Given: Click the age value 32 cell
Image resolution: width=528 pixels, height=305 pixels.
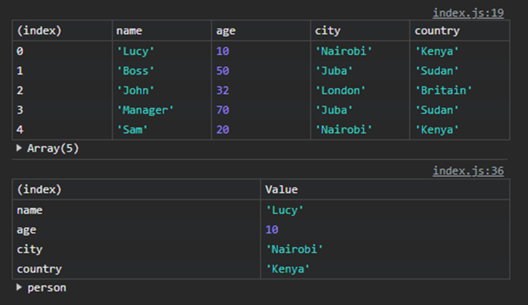Looking at the screenshot, I should click(223, 90).
